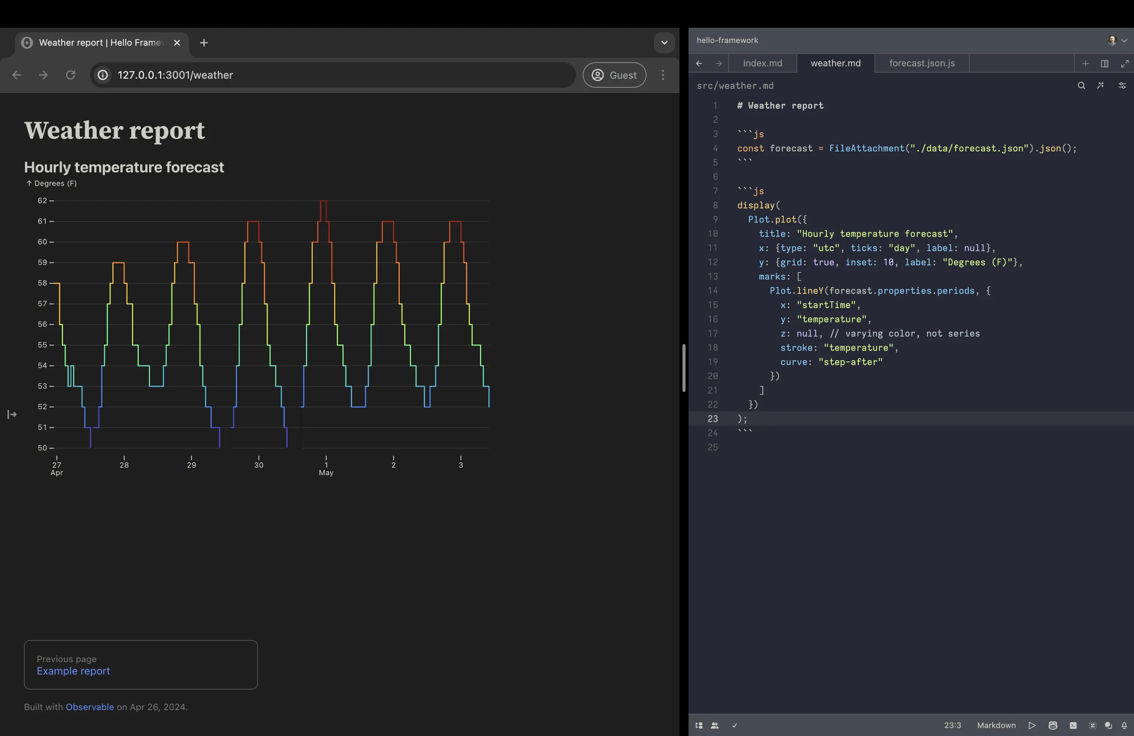
Task: Open the collaboration panel icon
Action: tap(715, 726)
